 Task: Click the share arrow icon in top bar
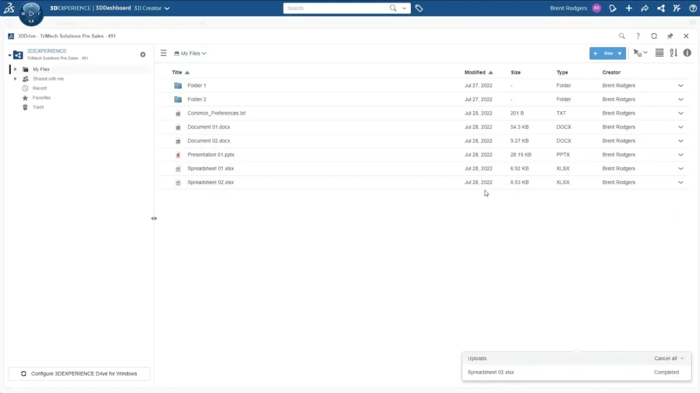pos(645,8)
